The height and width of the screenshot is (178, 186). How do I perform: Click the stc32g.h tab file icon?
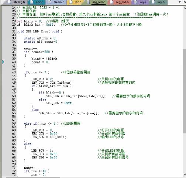tap(10, 2)
